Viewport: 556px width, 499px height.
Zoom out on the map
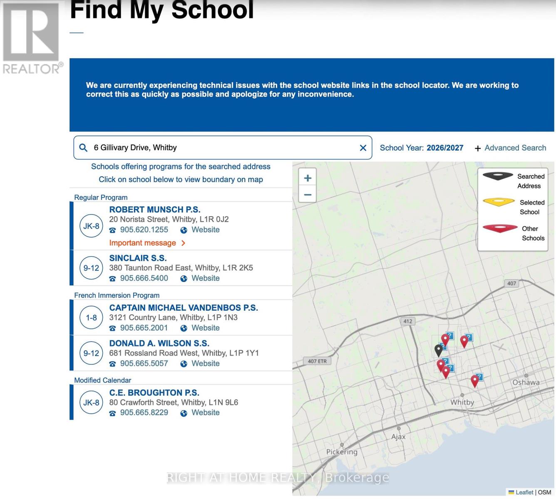click(x=308, y=195)
